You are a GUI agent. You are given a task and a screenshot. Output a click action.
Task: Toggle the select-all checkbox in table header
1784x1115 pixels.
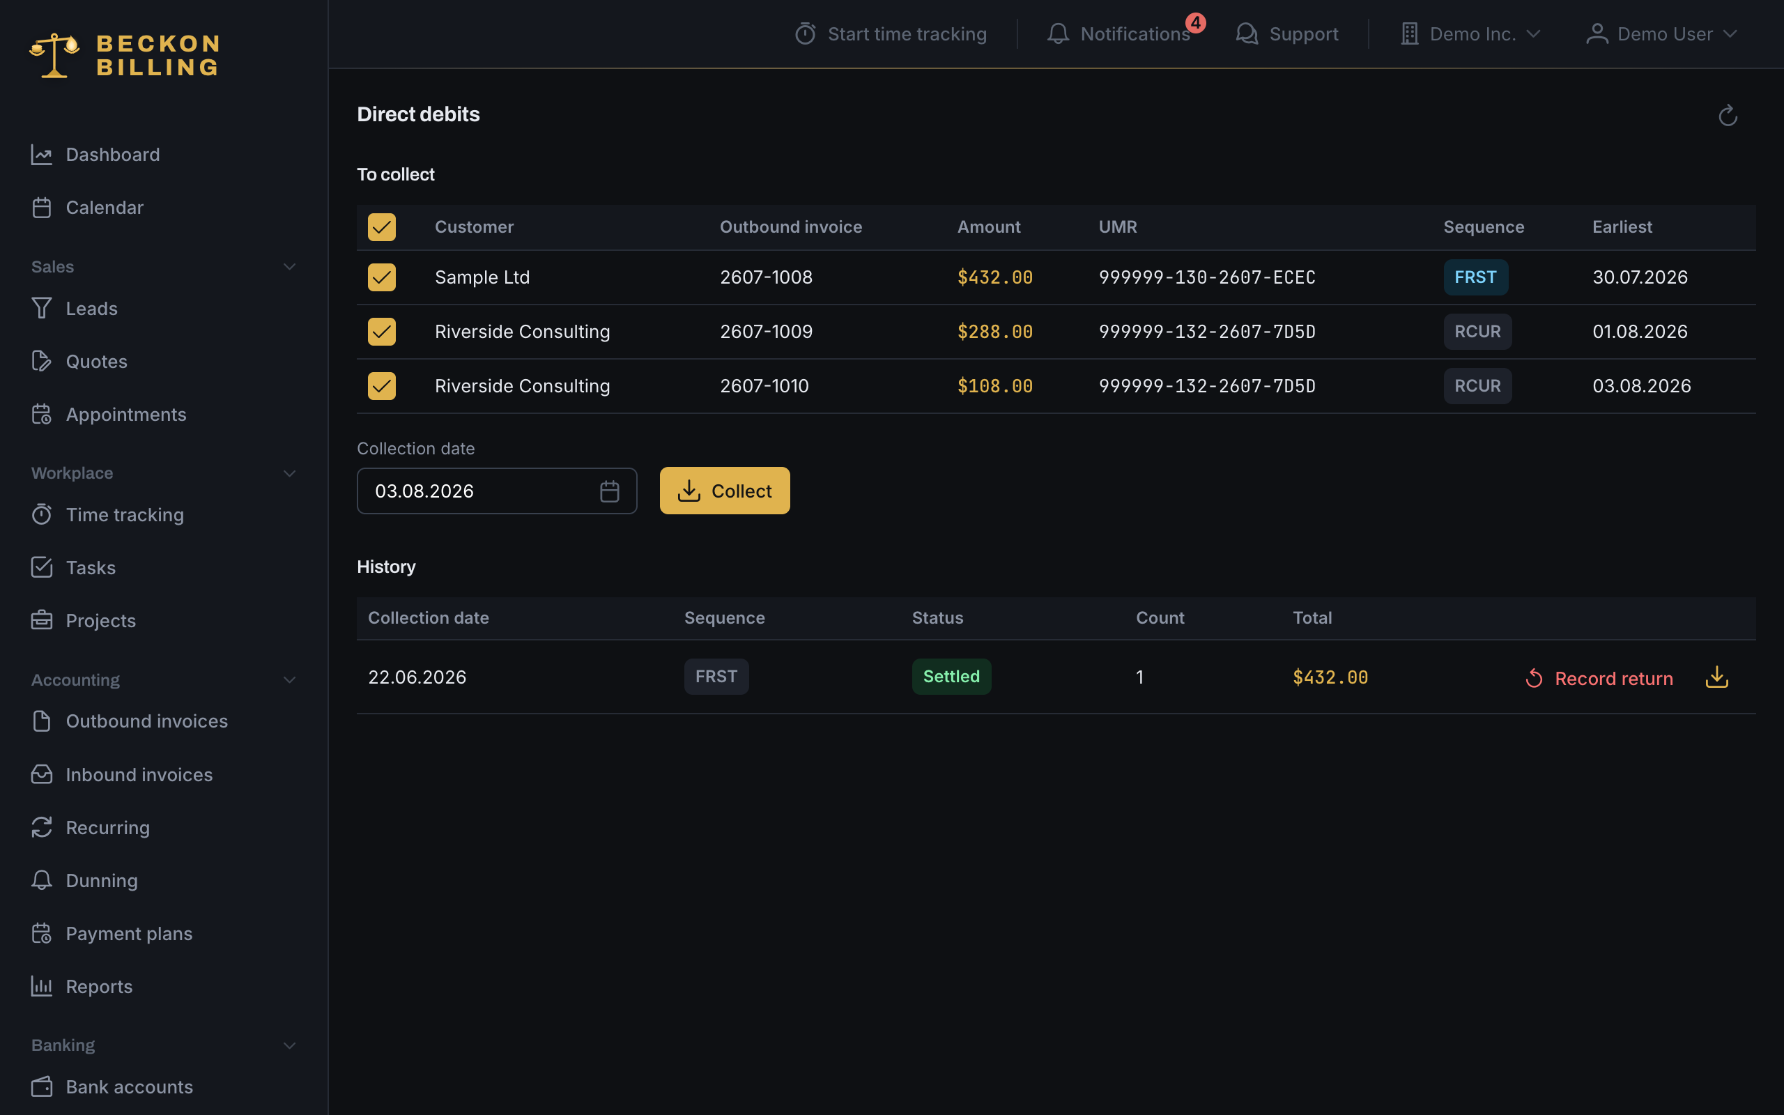coord(382,227)
